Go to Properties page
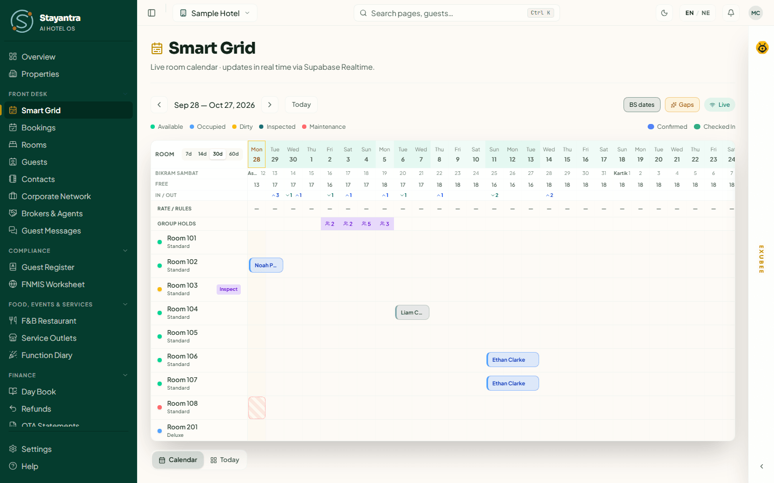The image size is (774, 483). (68, 74)
